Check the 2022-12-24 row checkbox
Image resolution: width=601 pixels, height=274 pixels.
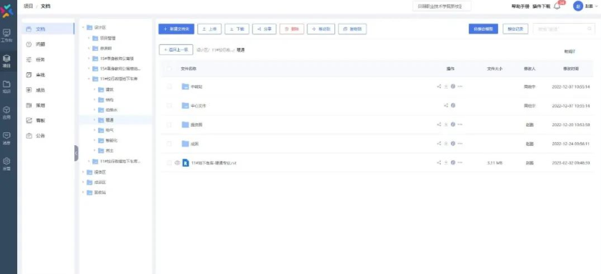tap(169, 144)
